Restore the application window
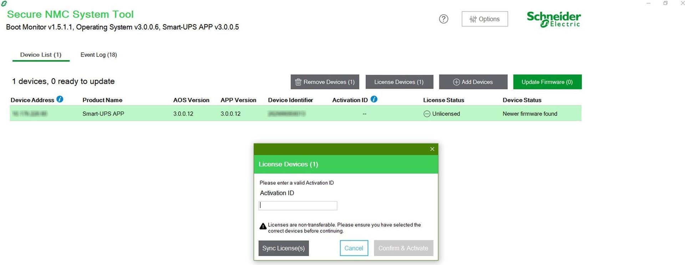This screenshot has width=685, height=265. tap(665, 3)
